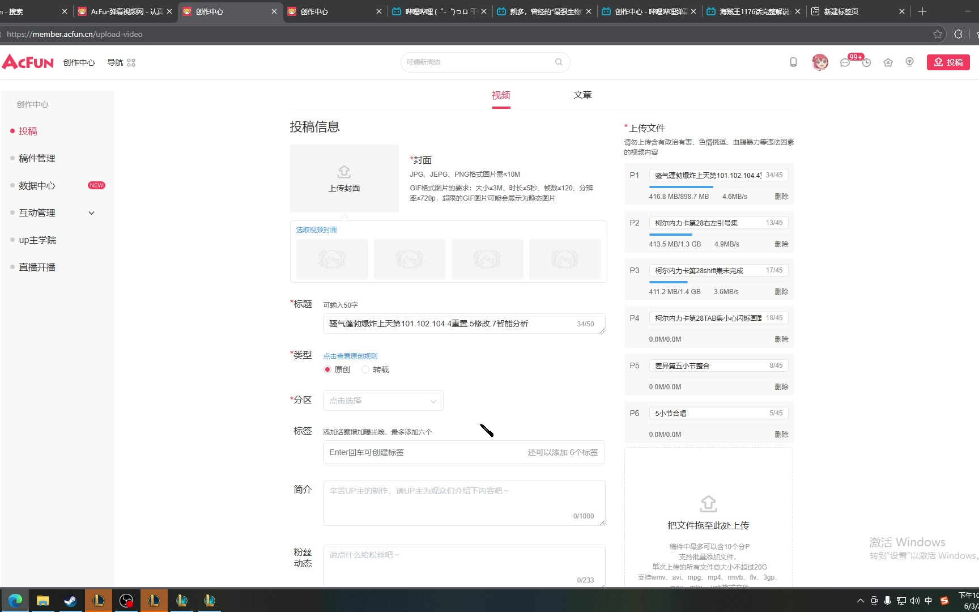This screenshot has width=979, height=612.
Task: Select the 原创 radio button
Action: point(327,369)
